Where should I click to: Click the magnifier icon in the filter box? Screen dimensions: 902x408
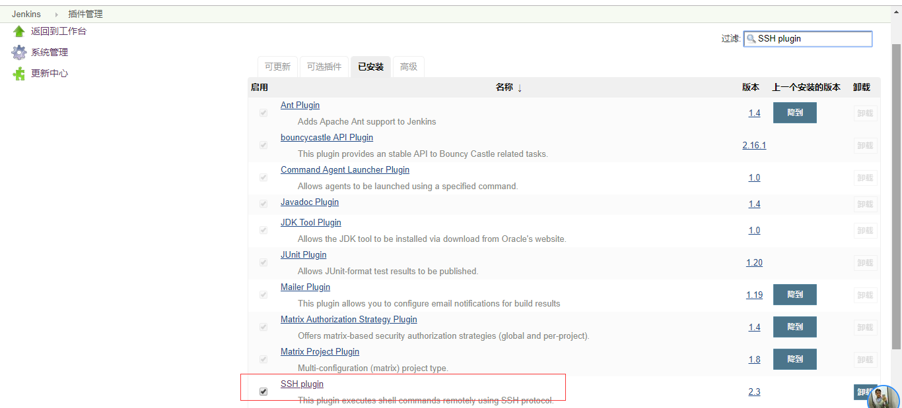point(751,39)
